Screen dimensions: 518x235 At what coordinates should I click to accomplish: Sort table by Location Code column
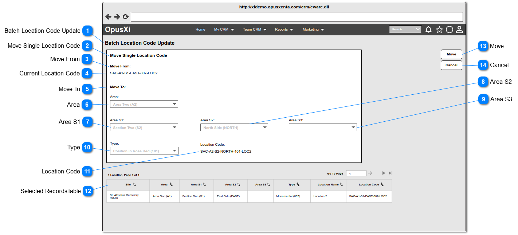coord(382,185)
